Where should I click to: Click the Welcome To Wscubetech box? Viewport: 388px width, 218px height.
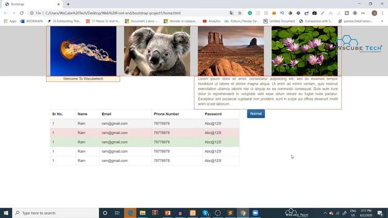(83, 79)
